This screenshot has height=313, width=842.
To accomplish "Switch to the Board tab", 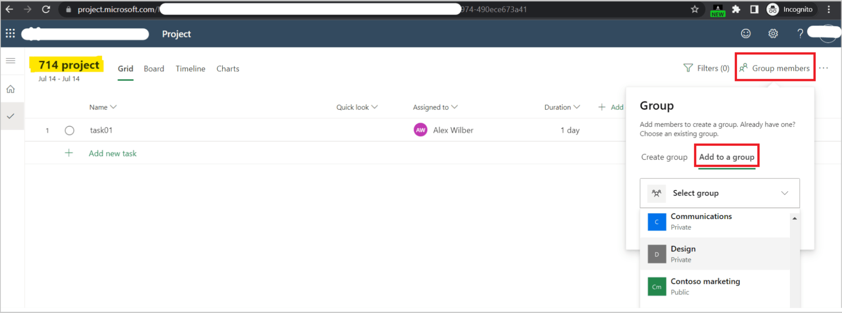I will click(154, 69).
